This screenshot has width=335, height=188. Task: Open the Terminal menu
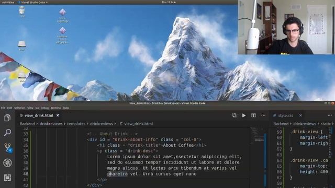coord(56,108)
